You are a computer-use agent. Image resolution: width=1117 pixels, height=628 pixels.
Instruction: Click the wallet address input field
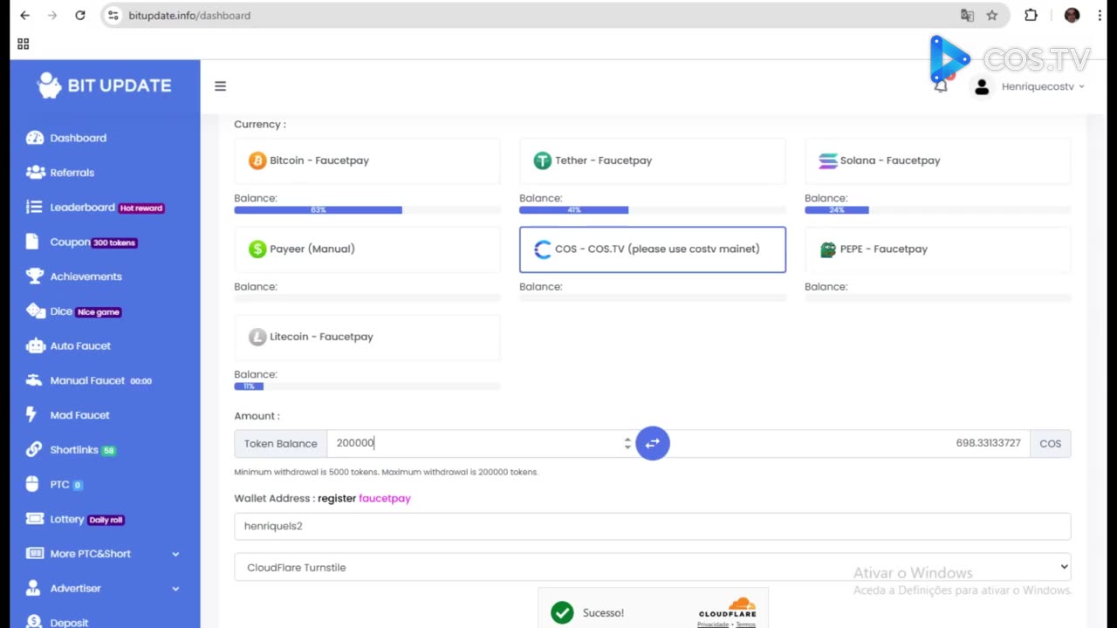coord(652,526)
